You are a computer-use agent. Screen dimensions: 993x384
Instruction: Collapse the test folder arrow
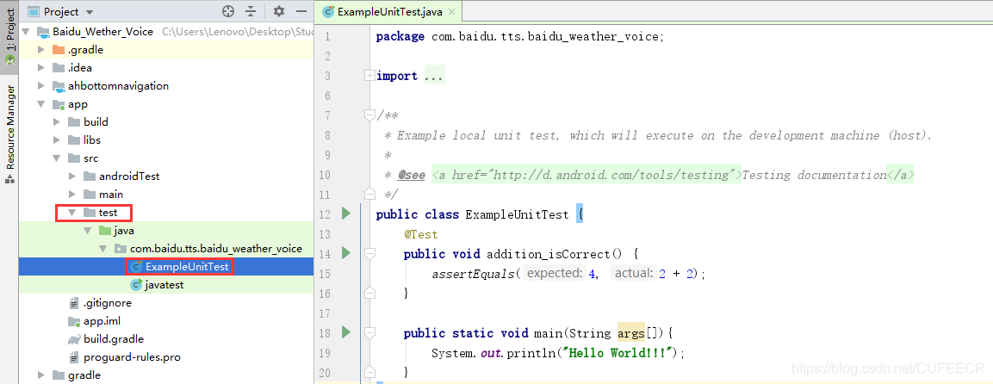coord(71,213)
